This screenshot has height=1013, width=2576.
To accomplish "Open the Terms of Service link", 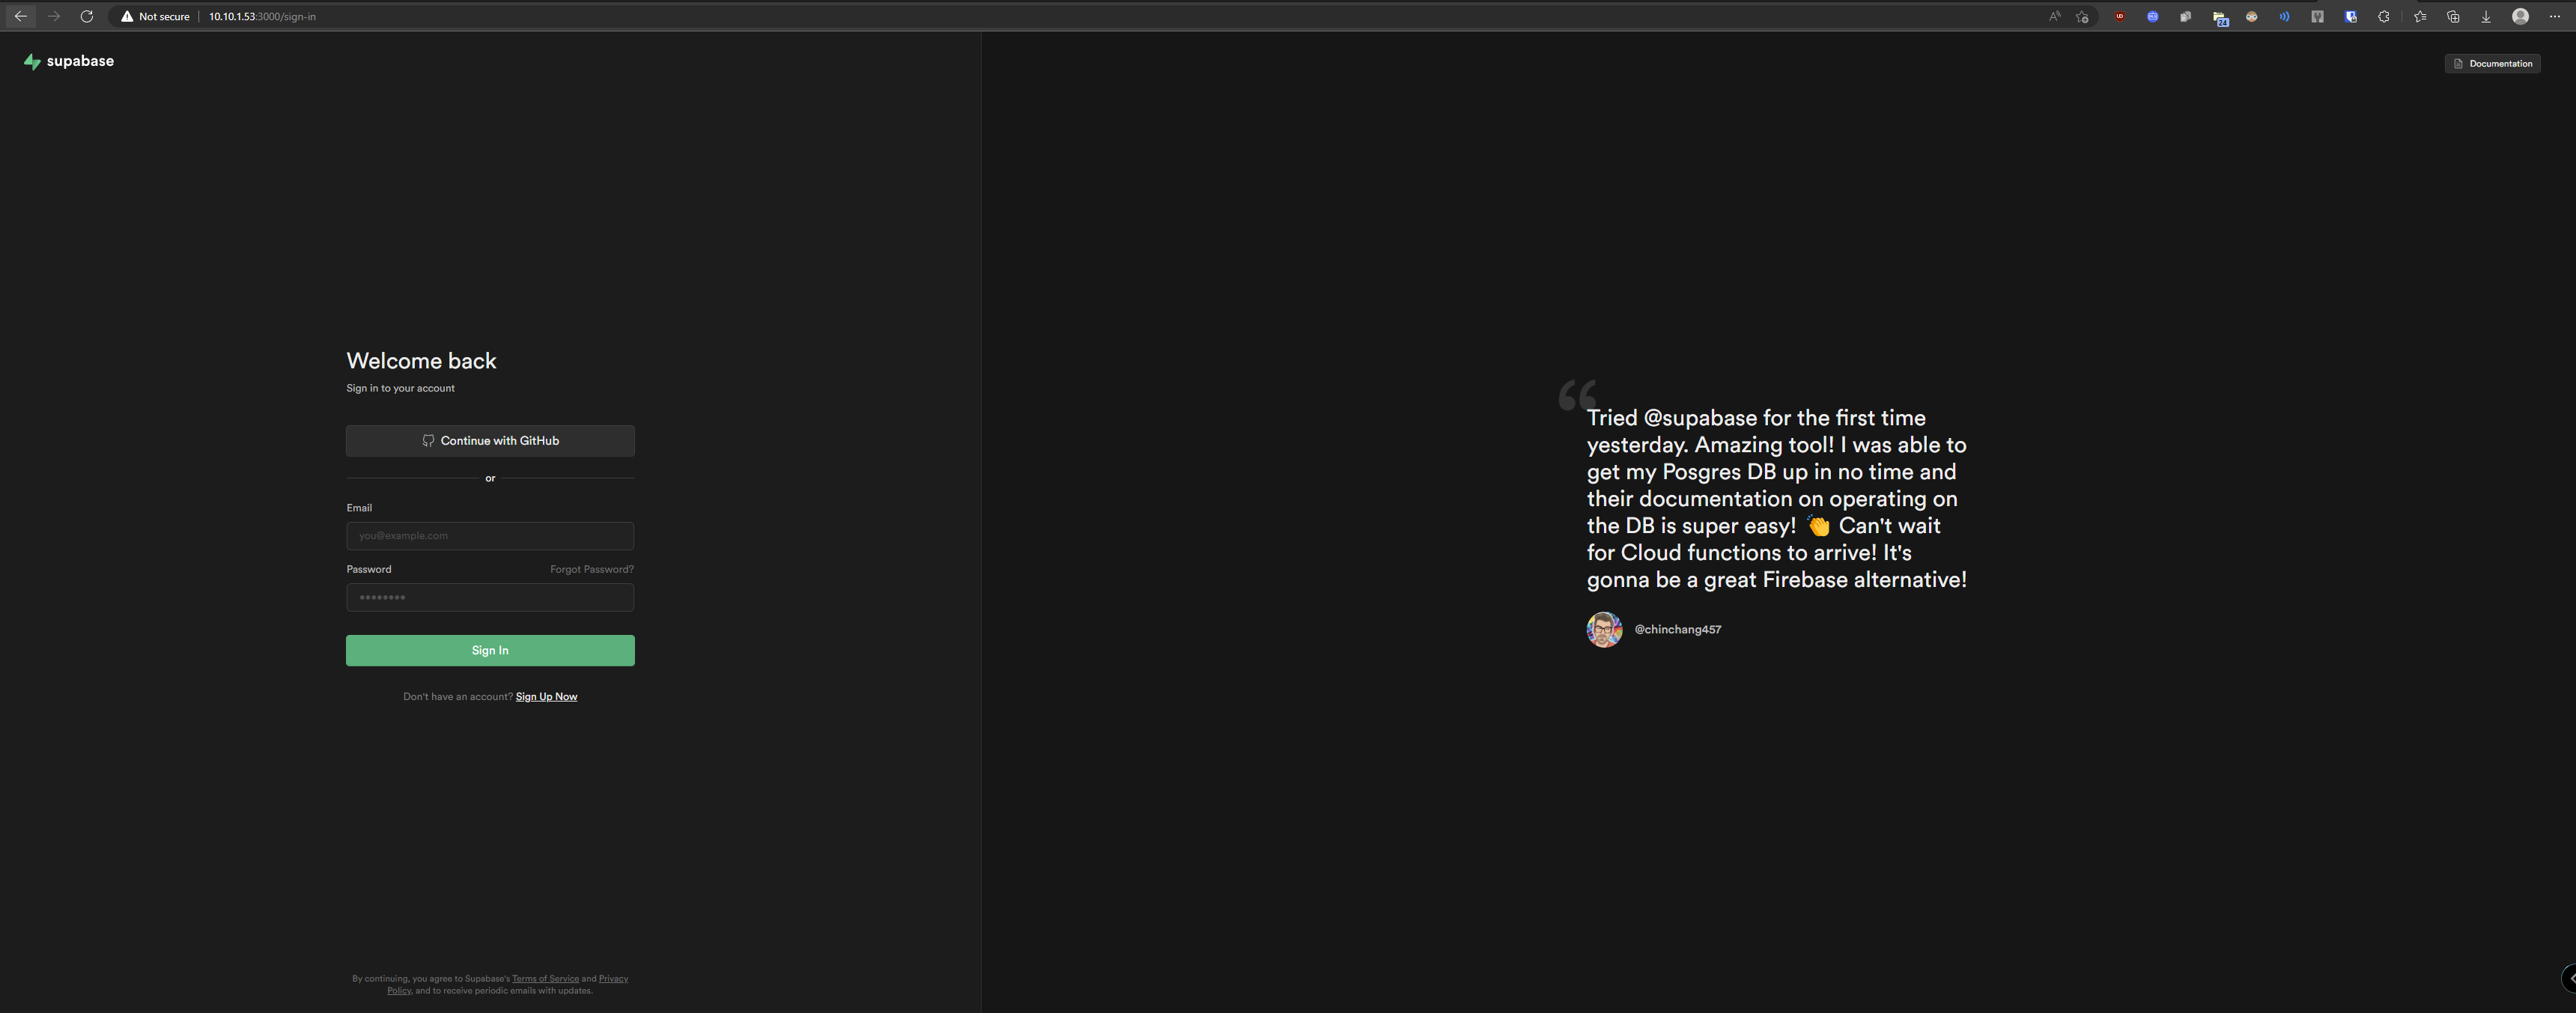I will click(x=545, y=979).
